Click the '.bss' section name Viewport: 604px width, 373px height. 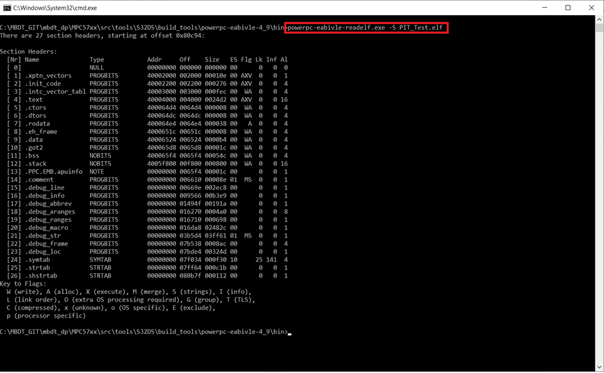pyautogui.click(x=32, y=156)
